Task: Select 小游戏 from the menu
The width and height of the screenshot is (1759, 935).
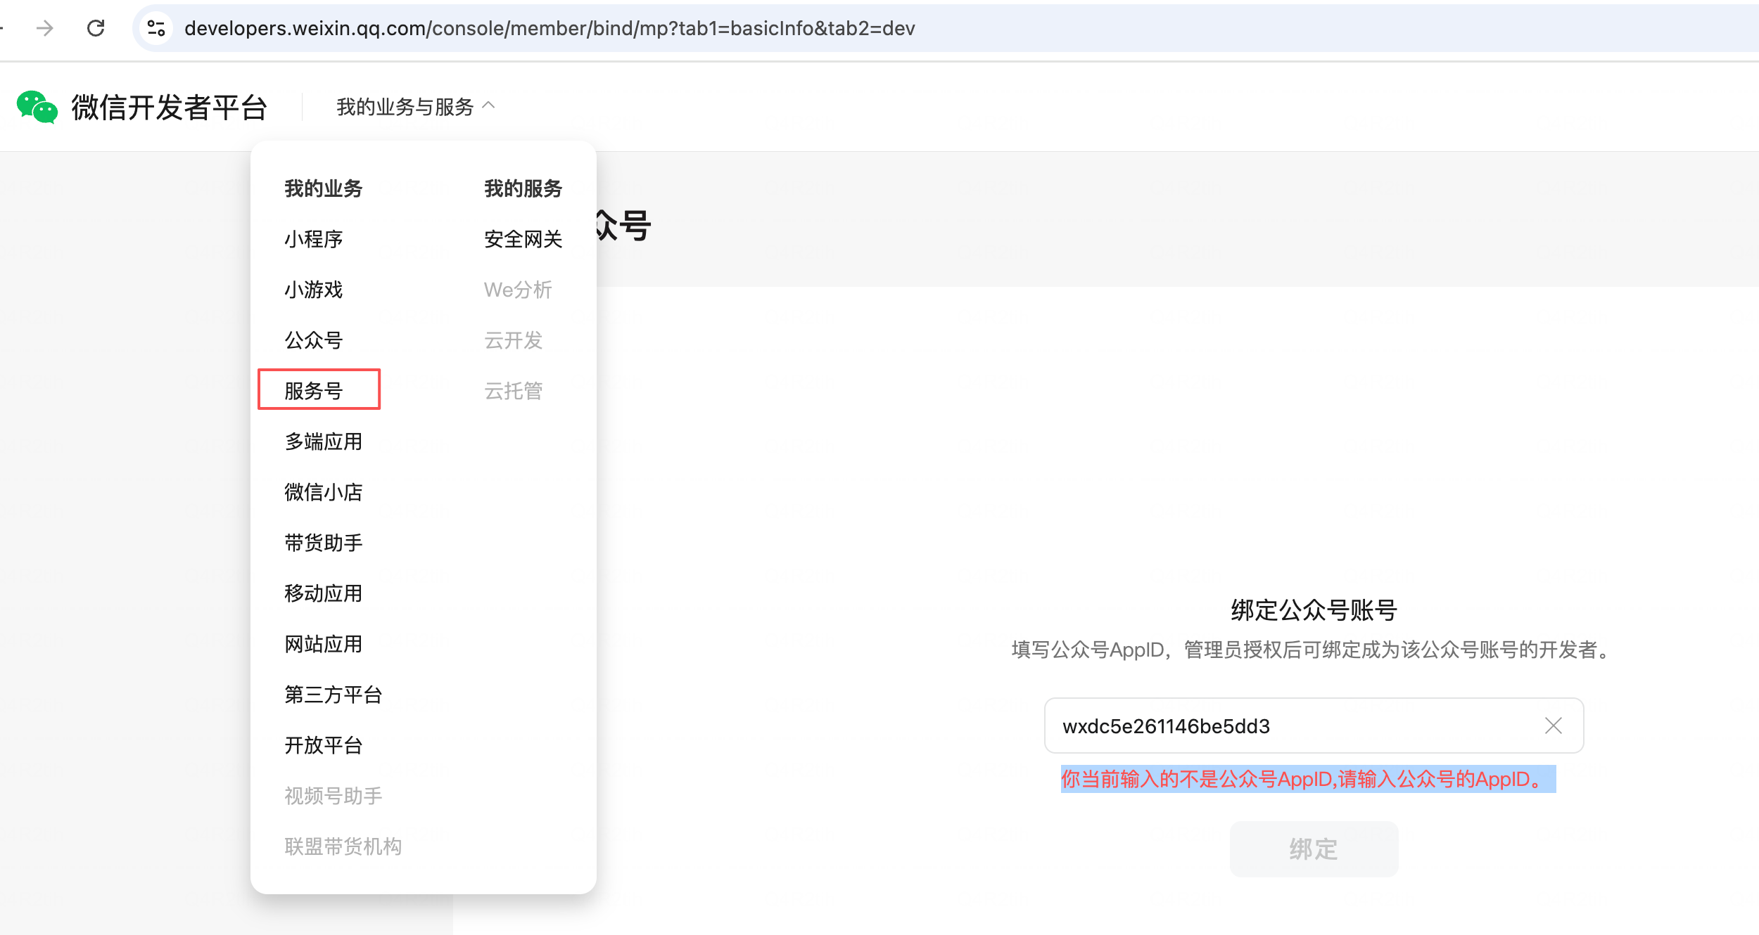Action: click(314, 290)
